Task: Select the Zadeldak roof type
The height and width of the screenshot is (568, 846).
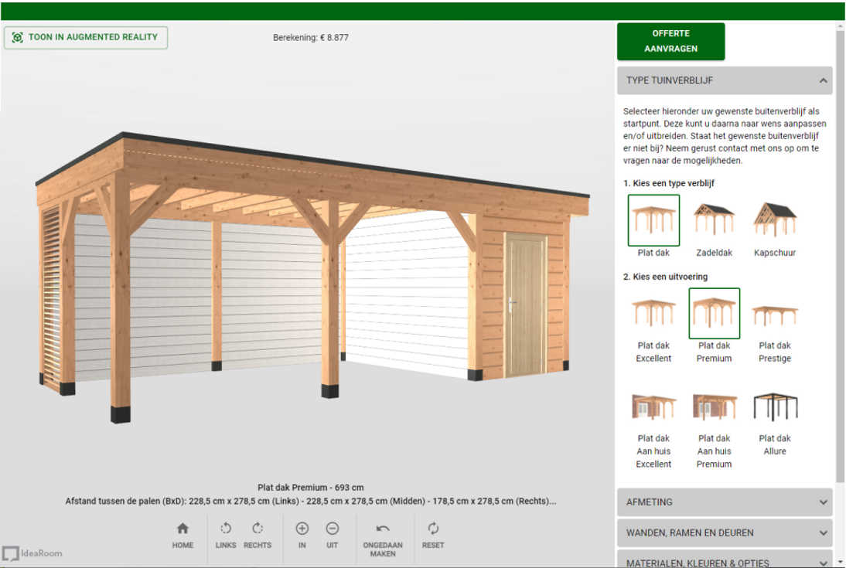Action: tap(714, 220)
